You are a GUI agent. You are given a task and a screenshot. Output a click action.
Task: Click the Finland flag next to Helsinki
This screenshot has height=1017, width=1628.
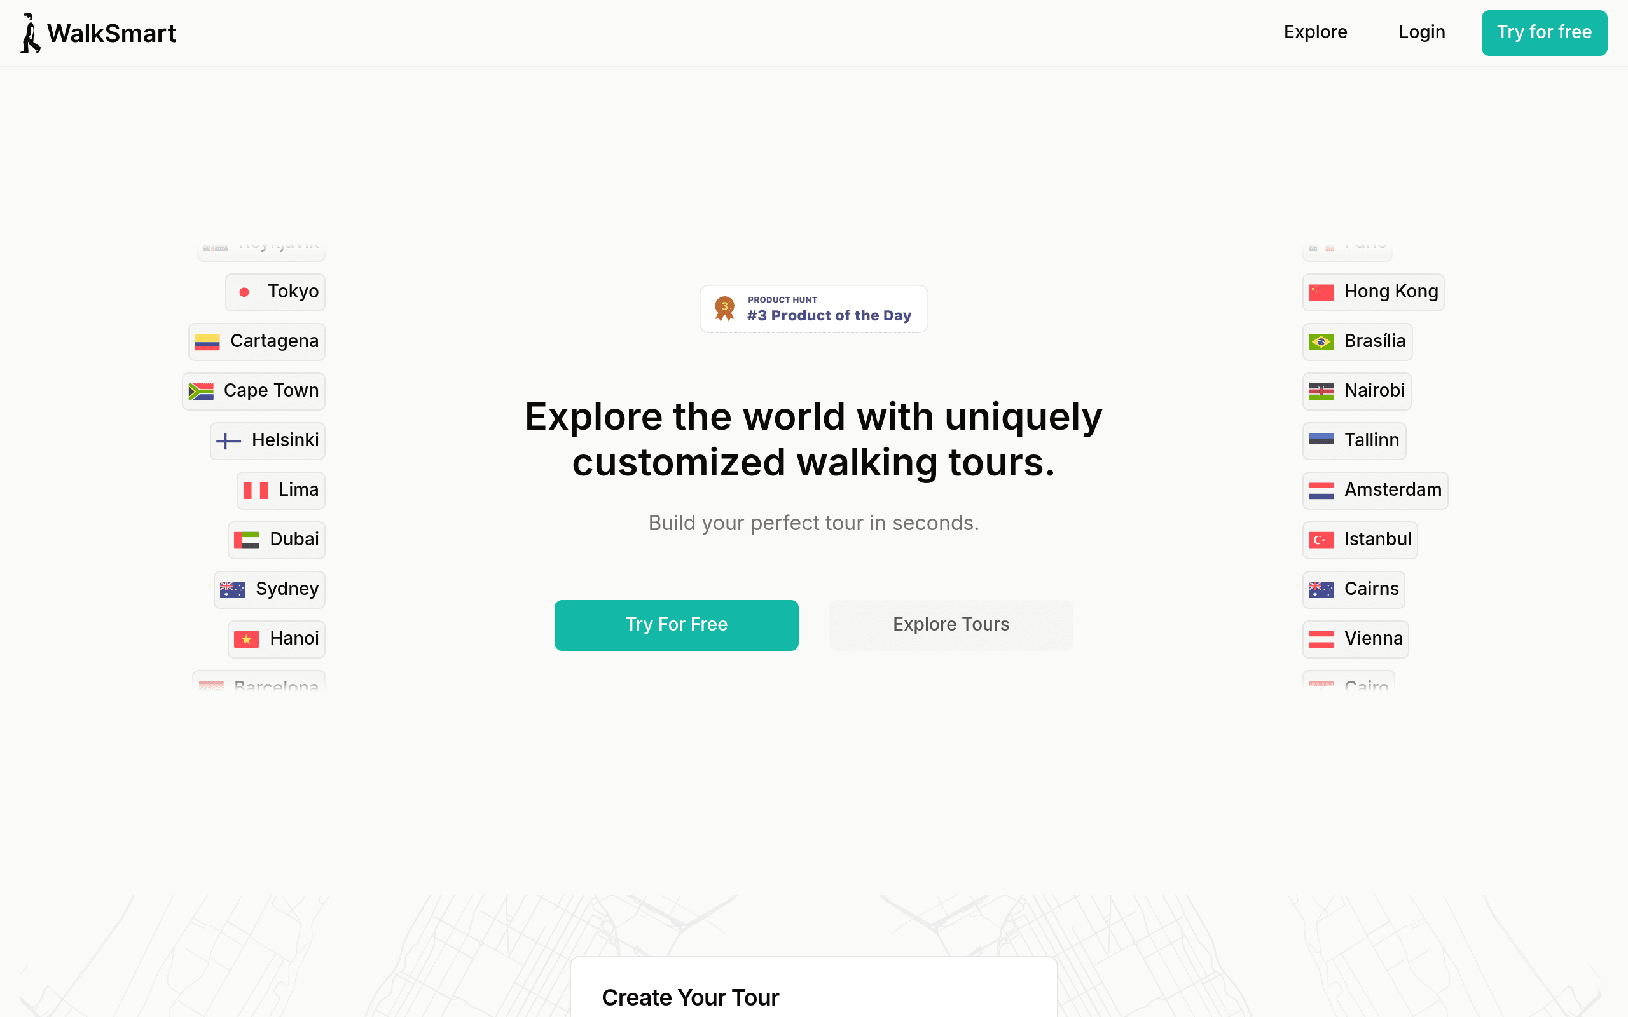[x=229, y=441]
